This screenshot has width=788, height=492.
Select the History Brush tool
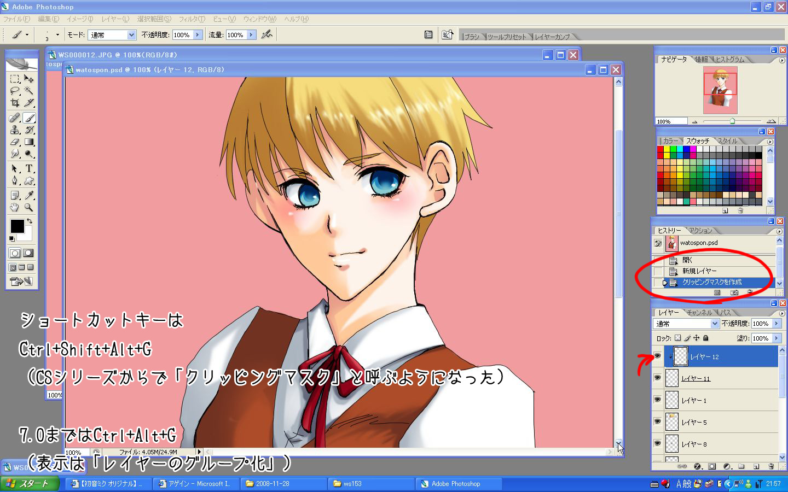[29, 130]
